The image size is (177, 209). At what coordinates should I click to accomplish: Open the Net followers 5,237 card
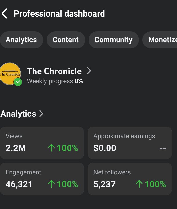pyautogui.click(x=130, y=179)
